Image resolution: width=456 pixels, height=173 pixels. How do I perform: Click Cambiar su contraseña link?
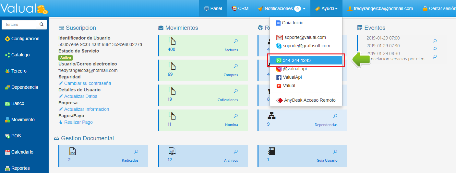(x=87, y=83)
